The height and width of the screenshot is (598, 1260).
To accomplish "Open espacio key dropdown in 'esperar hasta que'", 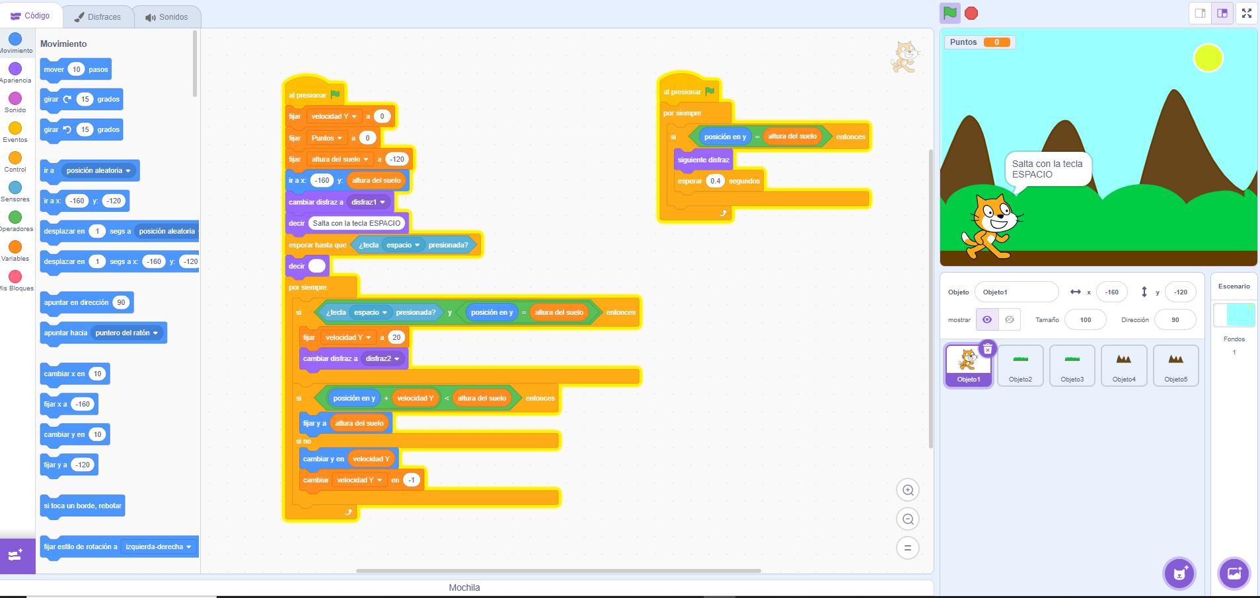I will (x=403, y=245).
